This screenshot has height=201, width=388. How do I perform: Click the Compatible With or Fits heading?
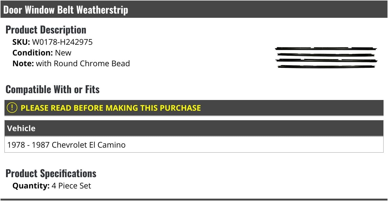pos(52,90)
